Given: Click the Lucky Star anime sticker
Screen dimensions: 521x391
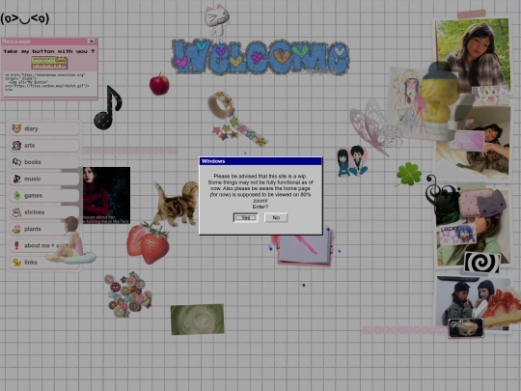Looking at the screenshot, I should click(457, 235).
